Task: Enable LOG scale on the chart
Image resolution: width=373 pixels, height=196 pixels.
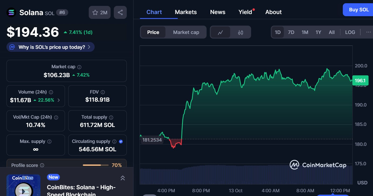Action: [x=350, y=32]
